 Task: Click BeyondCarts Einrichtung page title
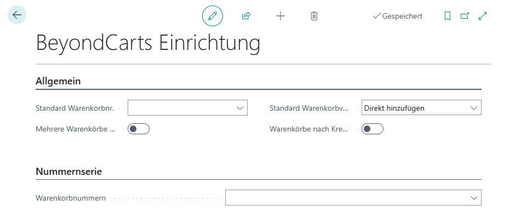[x=148, y=43]
